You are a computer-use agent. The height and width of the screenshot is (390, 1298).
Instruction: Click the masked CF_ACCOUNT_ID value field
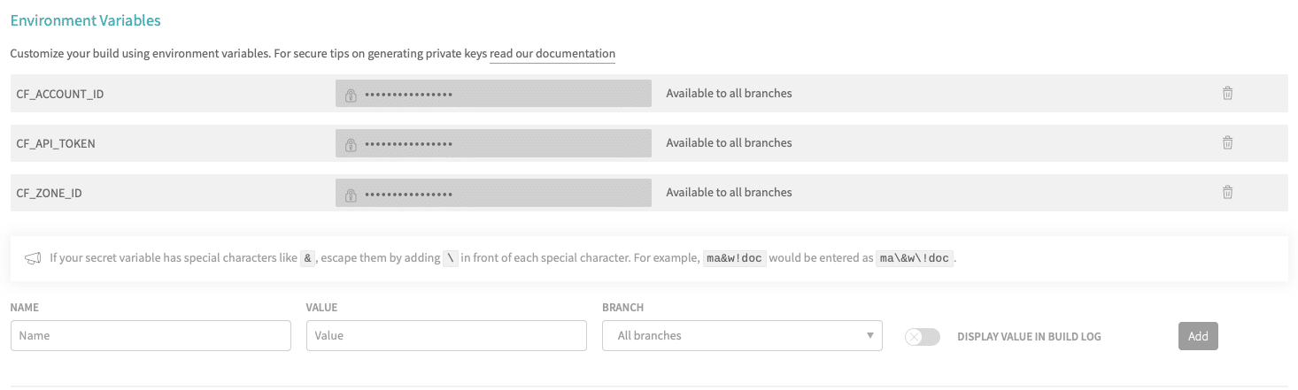[493, 93]
